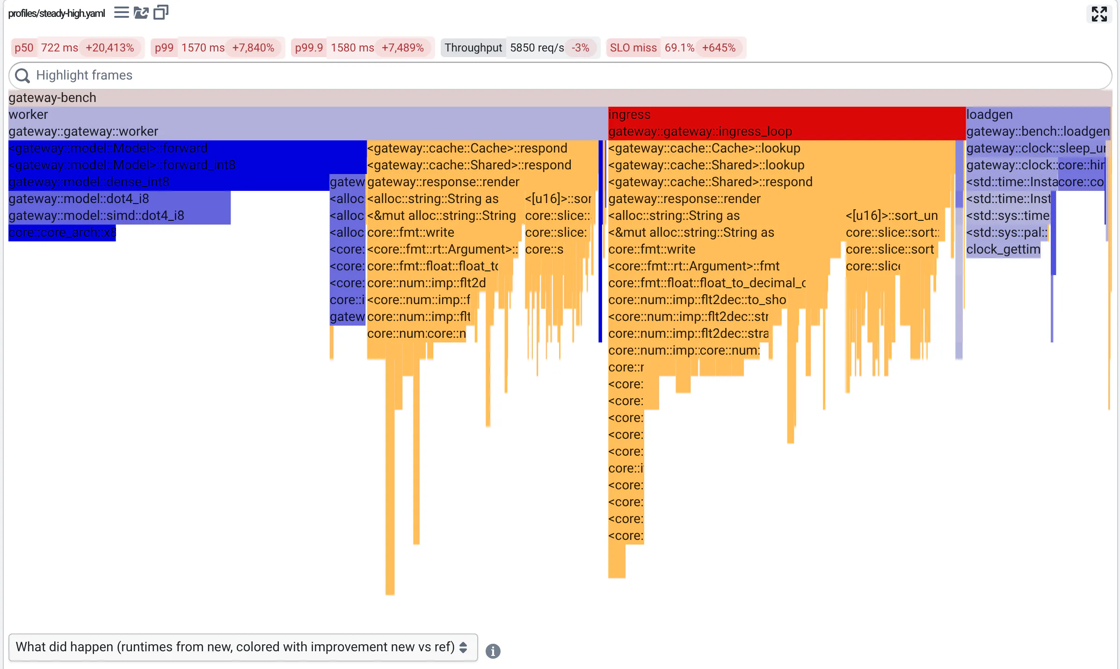The width and height of the screenshot is (1120, 669).
Task: Select the gateway::bench::loadgen frame
Action: [1038, 131]
